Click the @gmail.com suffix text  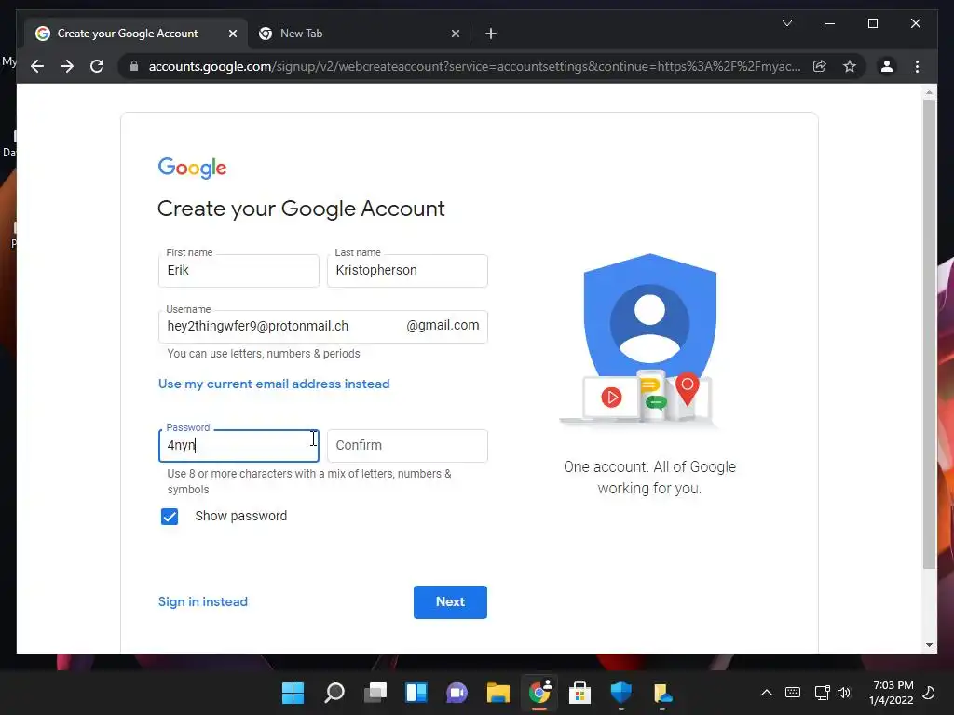(443, 325)
